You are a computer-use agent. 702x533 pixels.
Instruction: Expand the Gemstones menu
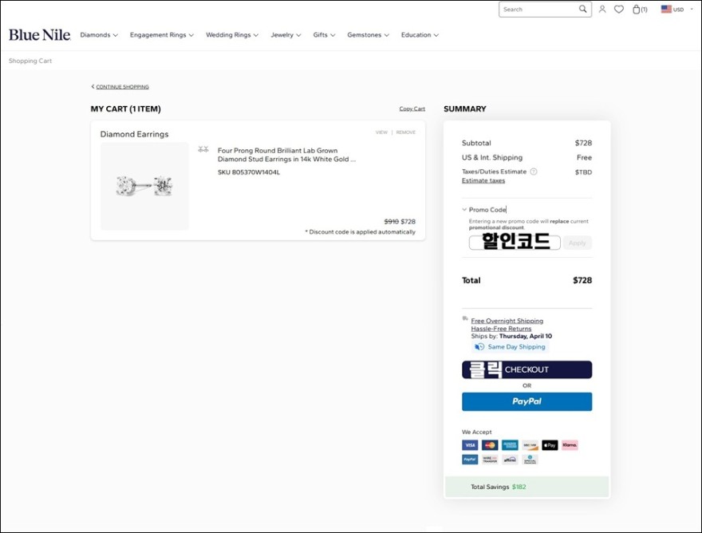(368, 35)
